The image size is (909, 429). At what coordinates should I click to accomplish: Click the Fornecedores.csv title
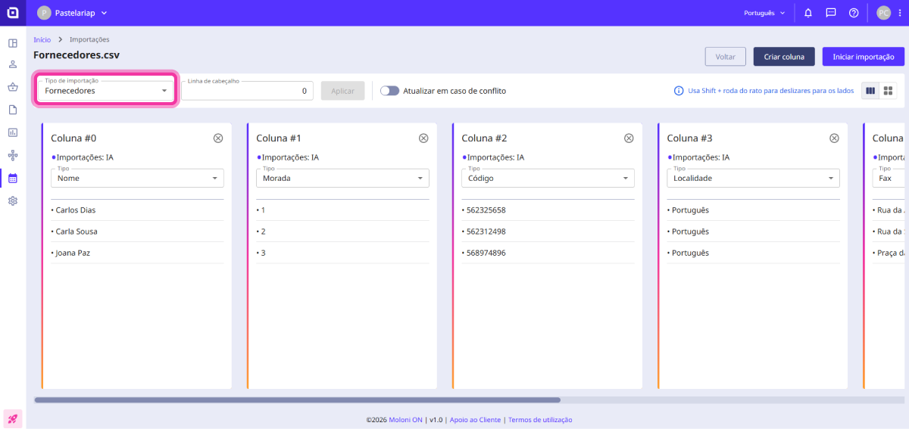pos(77,55)
